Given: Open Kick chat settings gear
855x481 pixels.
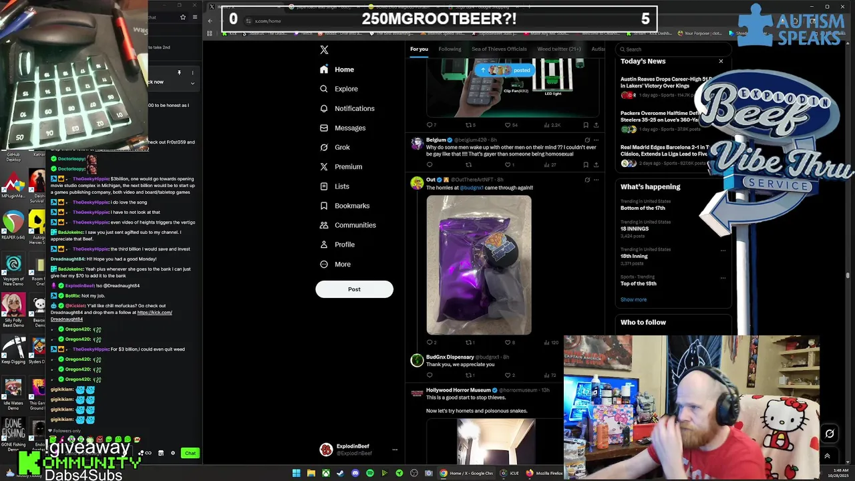Looking at the screenshot, I should click(x=173, y=454).
